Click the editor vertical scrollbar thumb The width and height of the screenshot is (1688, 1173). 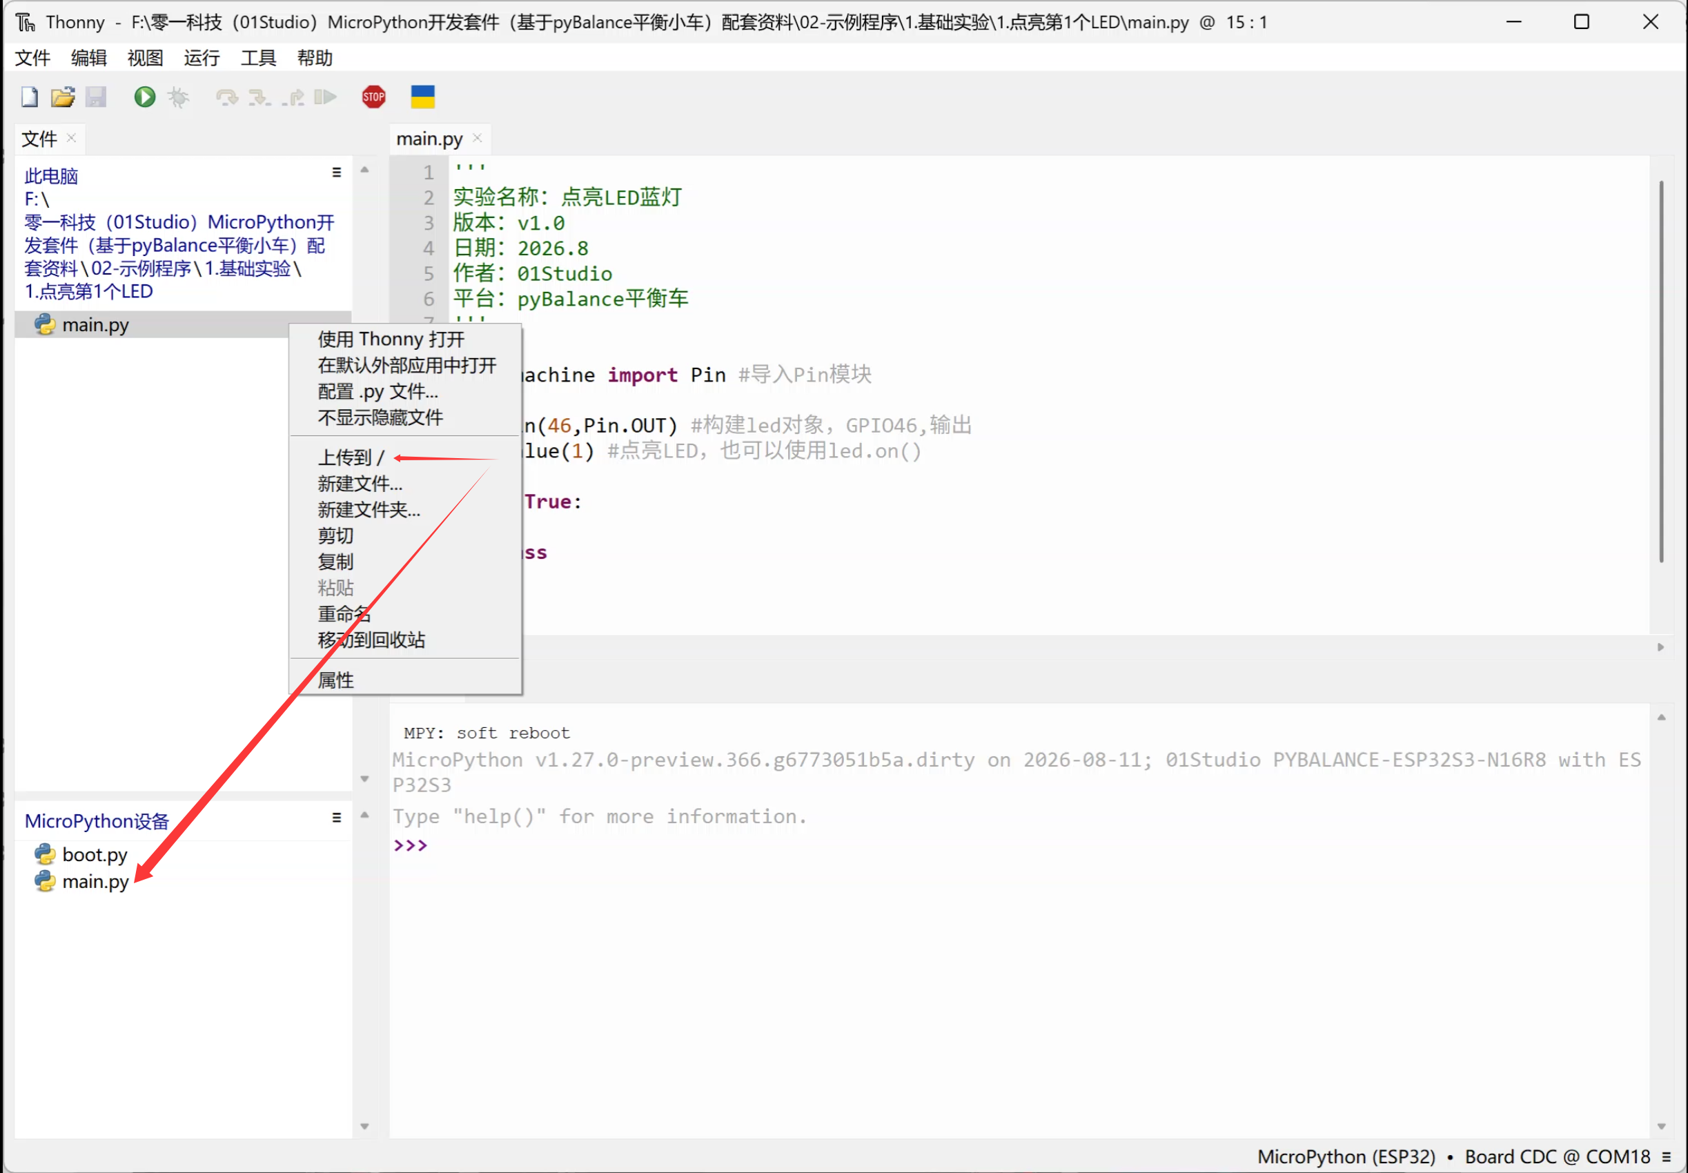tap(1660, 371)
